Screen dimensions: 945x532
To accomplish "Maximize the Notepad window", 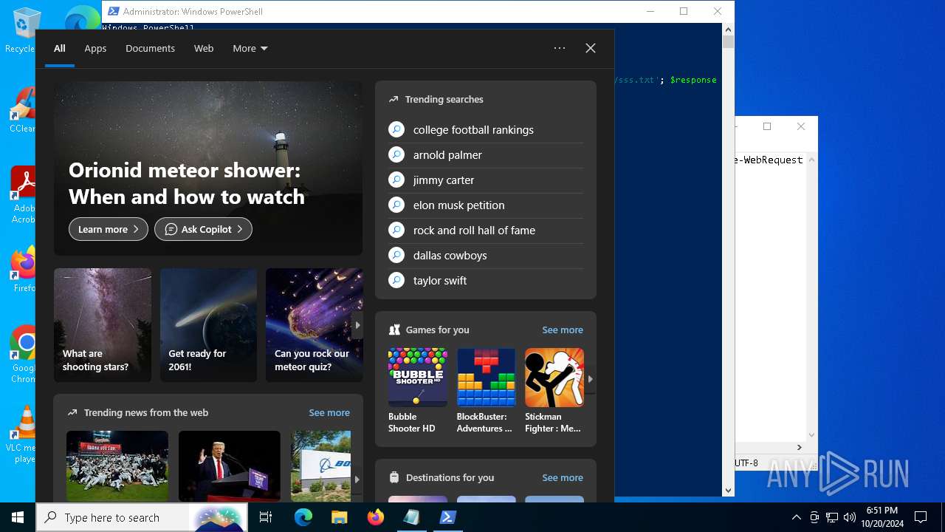I will (767, 126).
